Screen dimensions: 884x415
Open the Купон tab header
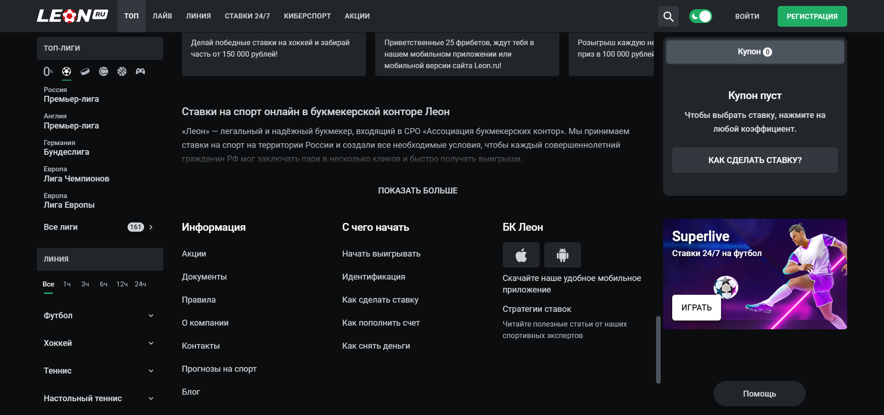coord(755,52)
